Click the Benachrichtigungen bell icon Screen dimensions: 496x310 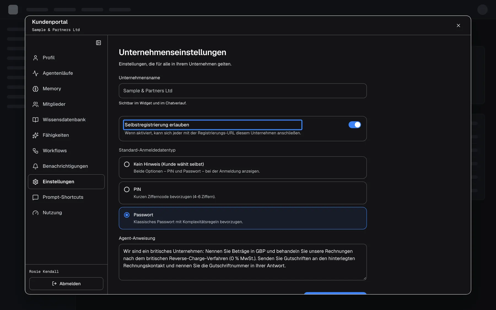click(36, 166)
